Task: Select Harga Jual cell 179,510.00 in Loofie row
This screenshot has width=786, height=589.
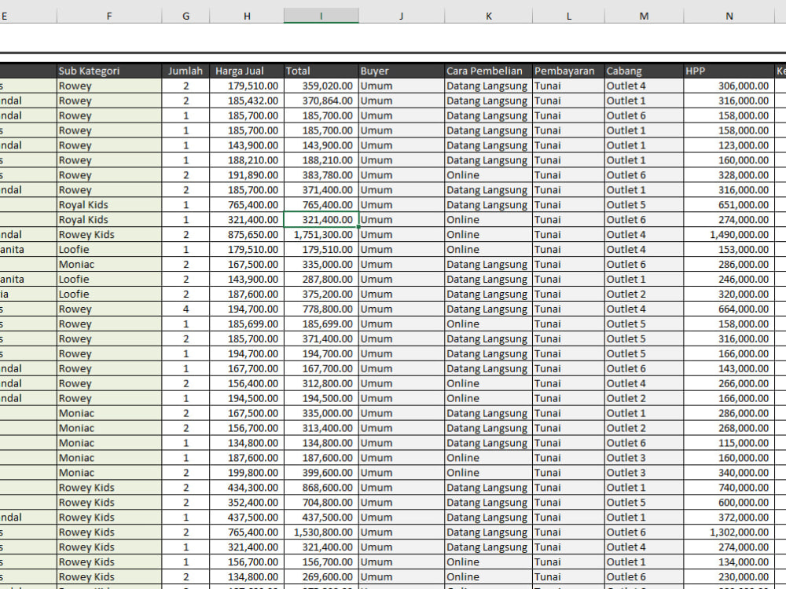Action: [247, 250]
